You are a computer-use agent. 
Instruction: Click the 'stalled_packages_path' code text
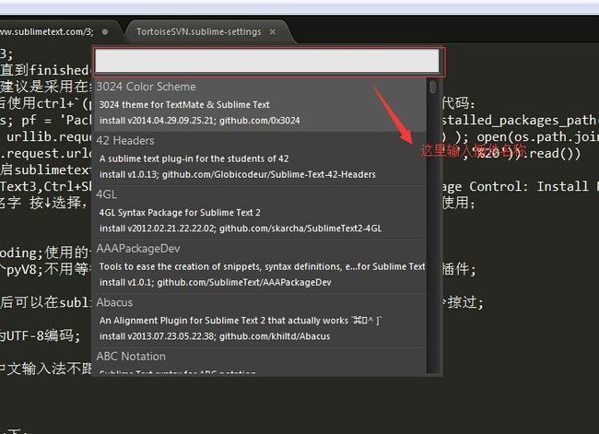[x=520, y=121]
